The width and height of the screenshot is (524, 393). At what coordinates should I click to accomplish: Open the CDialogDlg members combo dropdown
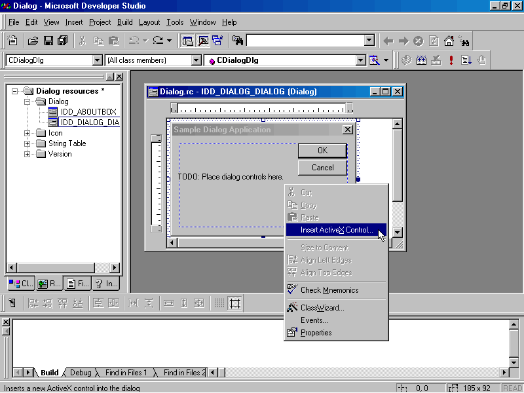pos(361,60)
